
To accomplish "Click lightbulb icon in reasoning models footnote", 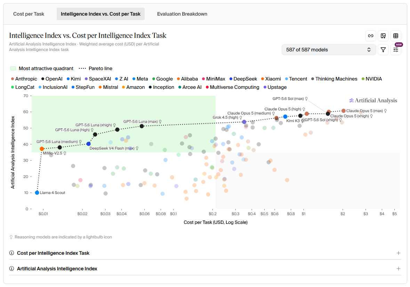I will (11, 237).
